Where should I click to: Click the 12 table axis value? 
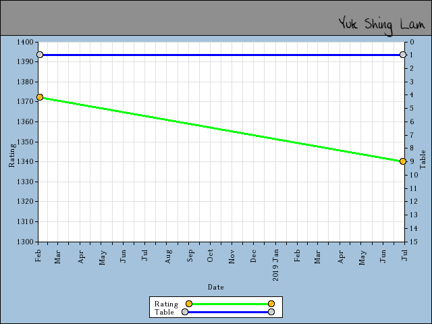coord(414,201)
